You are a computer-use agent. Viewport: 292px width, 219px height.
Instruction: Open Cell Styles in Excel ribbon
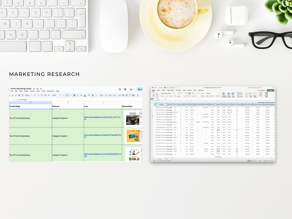click(x=233, y=95)
